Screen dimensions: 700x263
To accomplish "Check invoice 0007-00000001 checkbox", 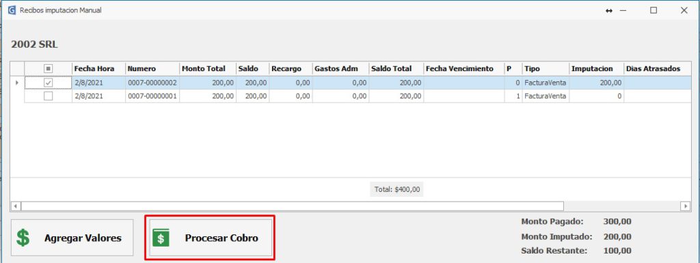I will (x=49, y=96).
